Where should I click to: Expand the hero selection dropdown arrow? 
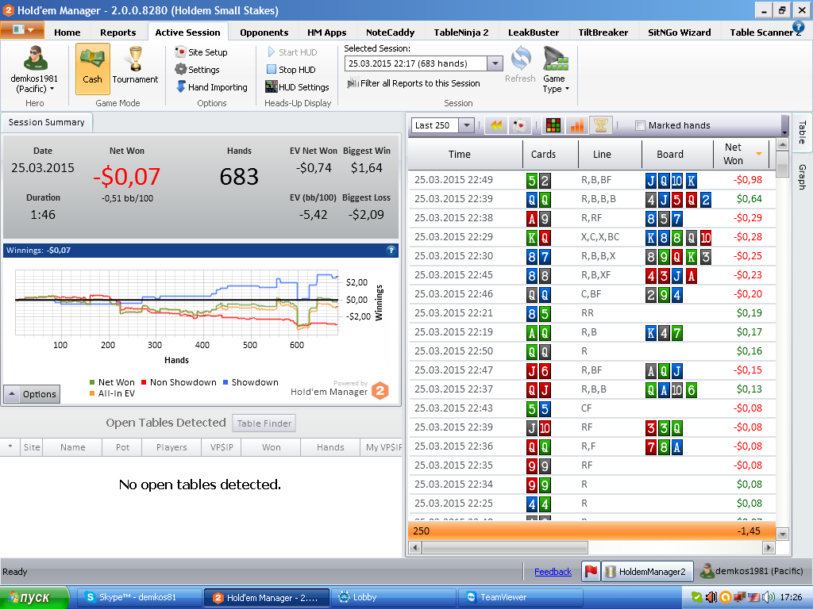(x=52, y=89)
